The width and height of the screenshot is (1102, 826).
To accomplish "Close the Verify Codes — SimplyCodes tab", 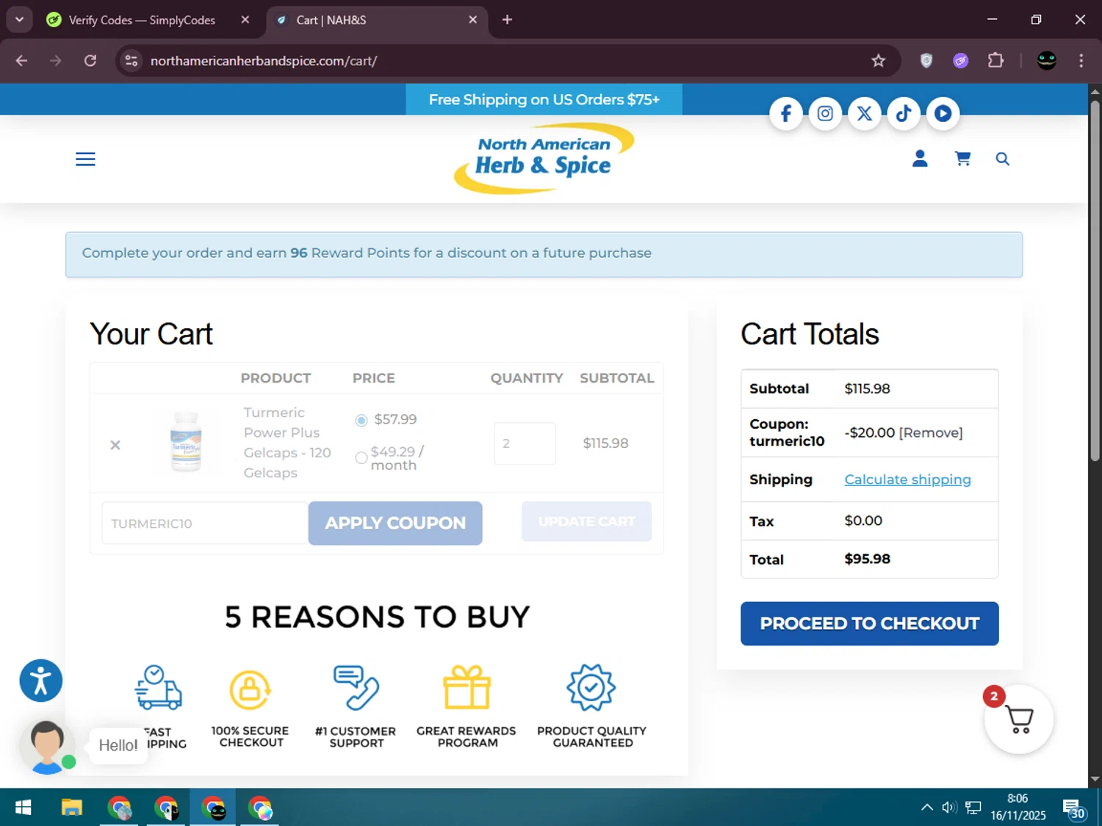I will [x=245, y=20].
